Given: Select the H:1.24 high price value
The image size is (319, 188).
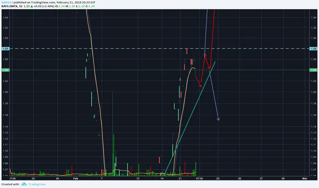Looking at the screenshot, I should click(x=70, y=6).
